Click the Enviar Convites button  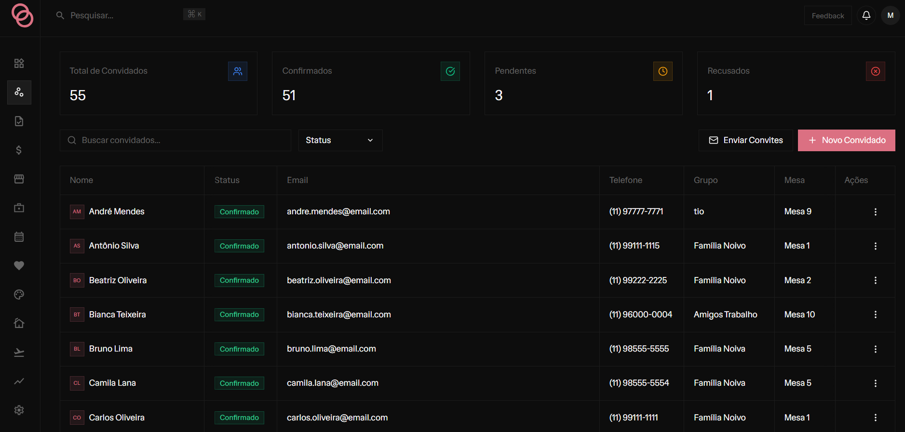pos(746,140)
